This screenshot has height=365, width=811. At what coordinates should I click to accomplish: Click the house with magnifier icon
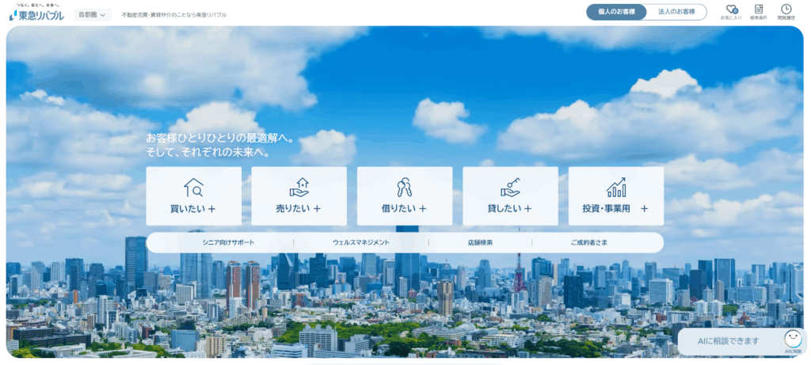(193, 188)
